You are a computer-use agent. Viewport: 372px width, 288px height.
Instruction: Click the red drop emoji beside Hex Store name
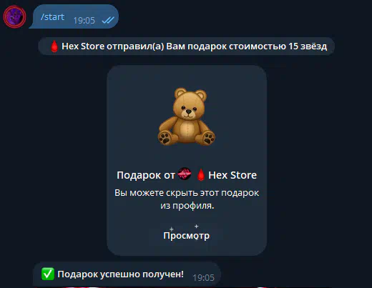(x=201, y=175)
